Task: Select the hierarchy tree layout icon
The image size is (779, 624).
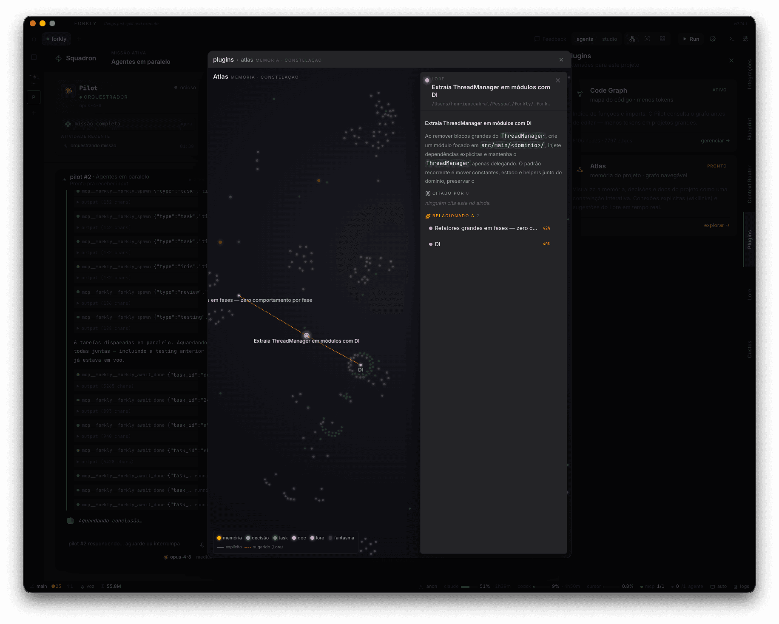Action: coord(632,39)
